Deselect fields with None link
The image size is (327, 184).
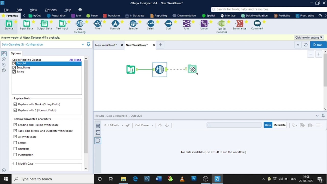78,60
